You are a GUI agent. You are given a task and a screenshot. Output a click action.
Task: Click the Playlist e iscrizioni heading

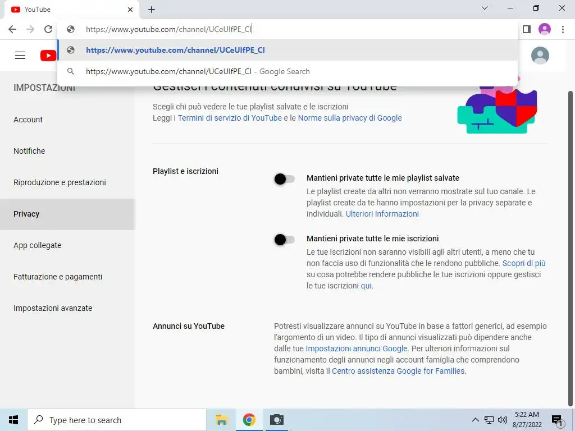[x=185, y=171]
